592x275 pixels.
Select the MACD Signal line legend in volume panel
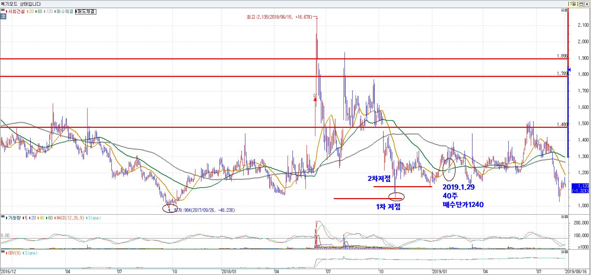93,218
